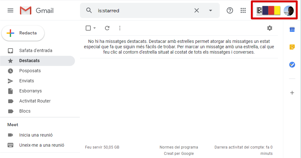
Task: Show advanced search options dropdown
Action: (211, 10)
